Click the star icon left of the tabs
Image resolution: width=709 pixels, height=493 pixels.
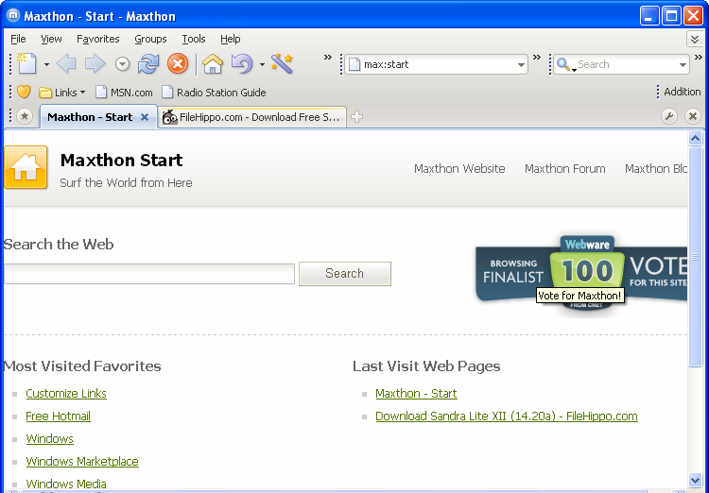[25, 116]
